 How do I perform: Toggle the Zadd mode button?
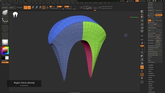(67, 6)
